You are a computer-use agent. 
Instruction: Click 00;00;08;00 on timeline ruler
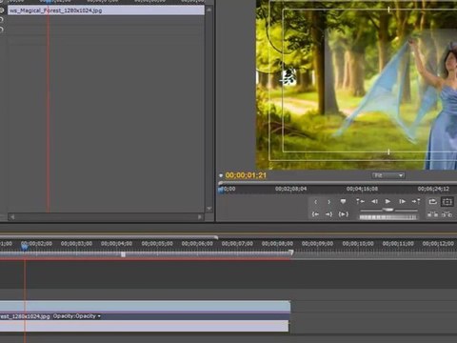277,244
